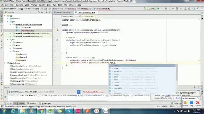Viewport: 204px width, 114px height.
Task: Click the Debug app bug icon
Action: click(x=166, y=9)
